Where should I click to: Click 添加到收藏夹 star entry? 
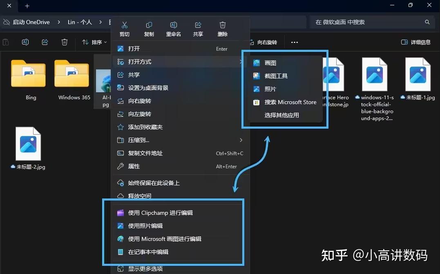coord(180,127)
